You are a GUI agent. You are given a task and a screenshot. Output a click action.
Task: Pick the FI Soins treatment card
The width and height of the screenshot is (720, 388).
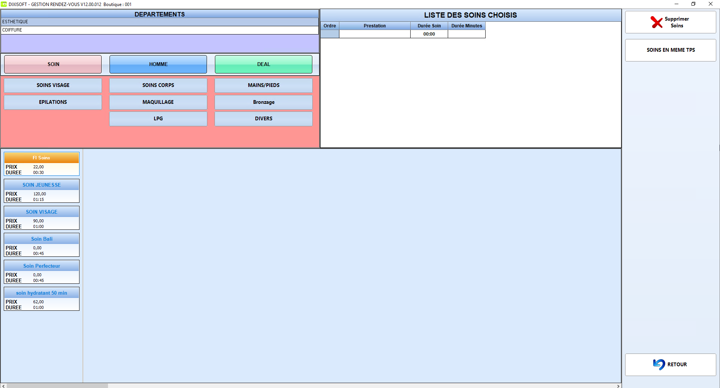click(x=42, y=164)
